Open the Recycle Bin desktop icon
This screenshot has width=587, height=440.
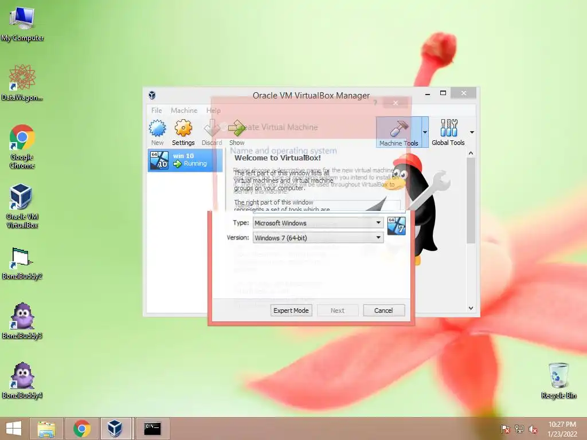pyautogui.click(x=558, y=380)
